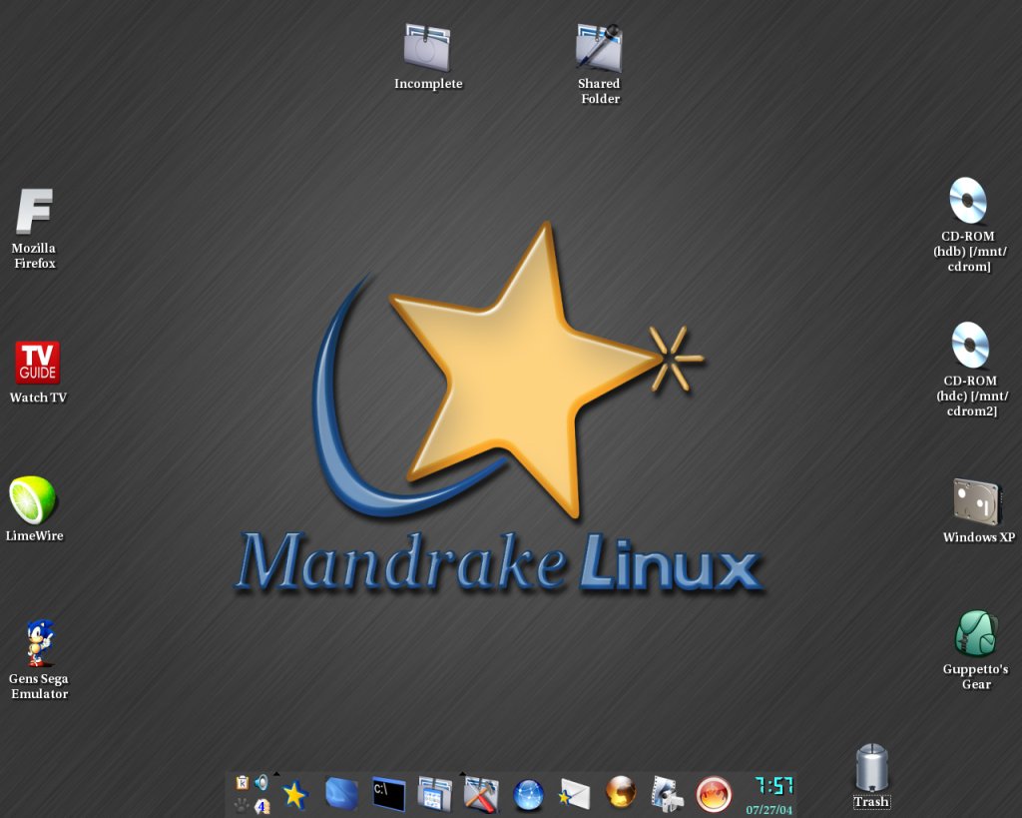Launch the blue globe web browser
Screen dimensions: 1022x818
(x=528, y=795)
